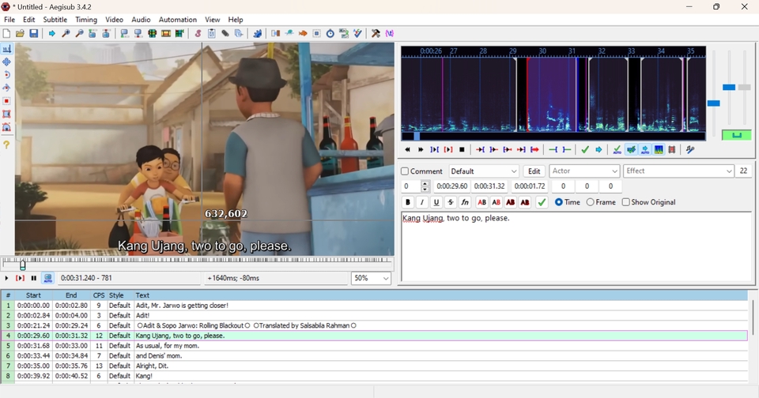759x398 pixels.
Task: Open the Automation menu
Action: click(x=178, y=19)
